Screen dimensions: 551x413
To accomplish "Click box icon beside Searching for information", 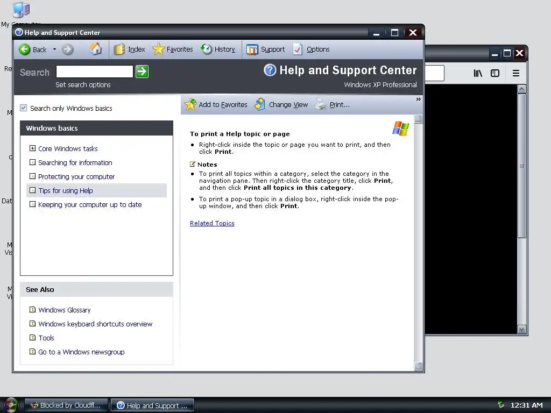I will 32,162.
